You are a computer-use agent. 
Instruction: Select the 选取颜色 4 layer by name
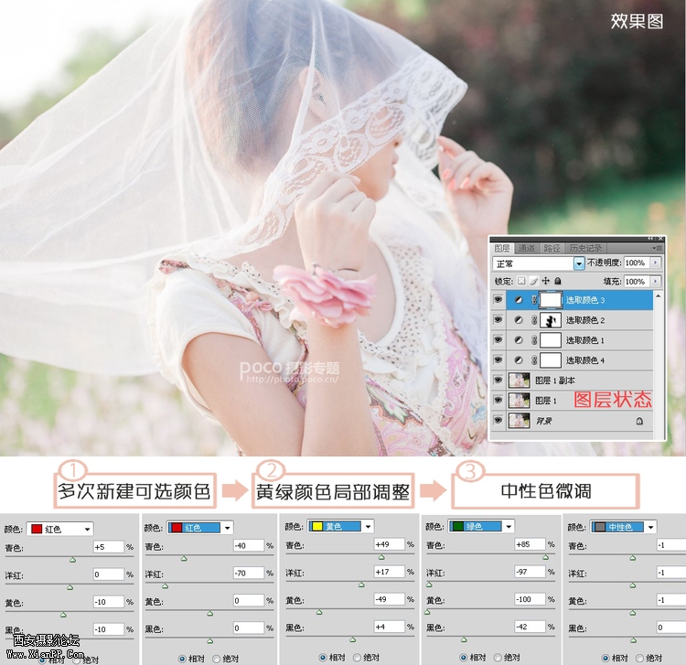(x=585, y=360)
